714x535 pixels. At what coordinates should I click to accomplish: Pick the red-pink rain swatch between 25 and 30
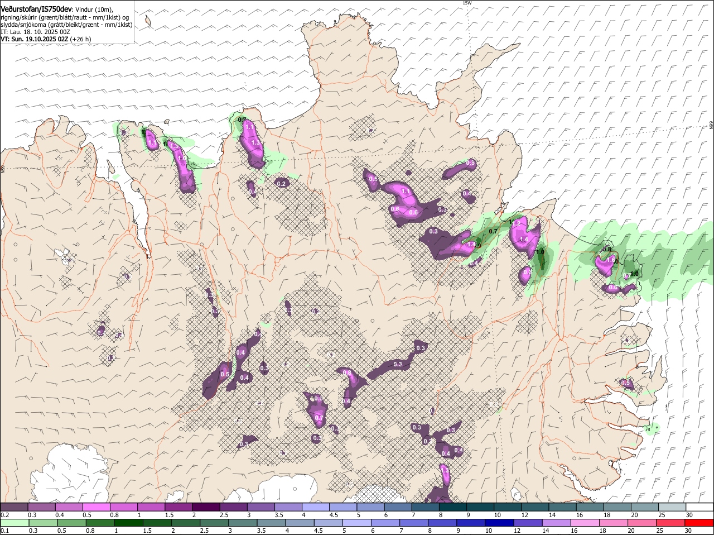671,522
